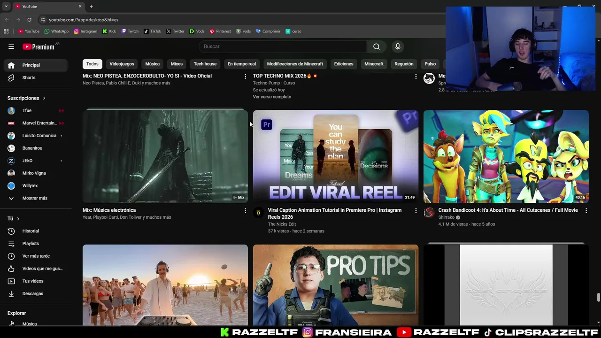
Task: Go to Shorts in sidebar
Action: [x=36, y=78]
